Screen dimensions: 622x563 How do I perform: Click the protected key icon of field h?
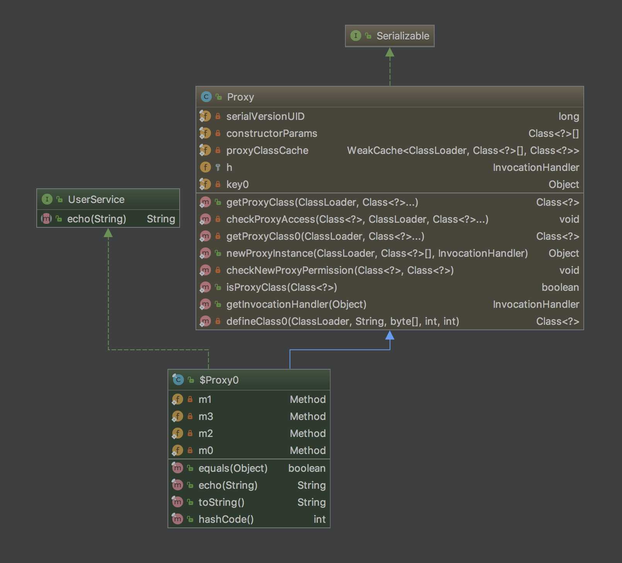click(218, 167)
